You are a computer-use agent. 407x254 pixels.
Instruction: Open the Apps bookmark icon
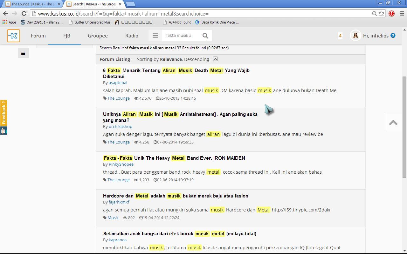click(9, 22)
